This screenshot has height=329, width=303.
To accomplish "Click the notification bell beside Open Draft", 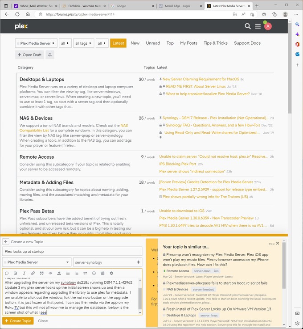I will click(50, 55).
